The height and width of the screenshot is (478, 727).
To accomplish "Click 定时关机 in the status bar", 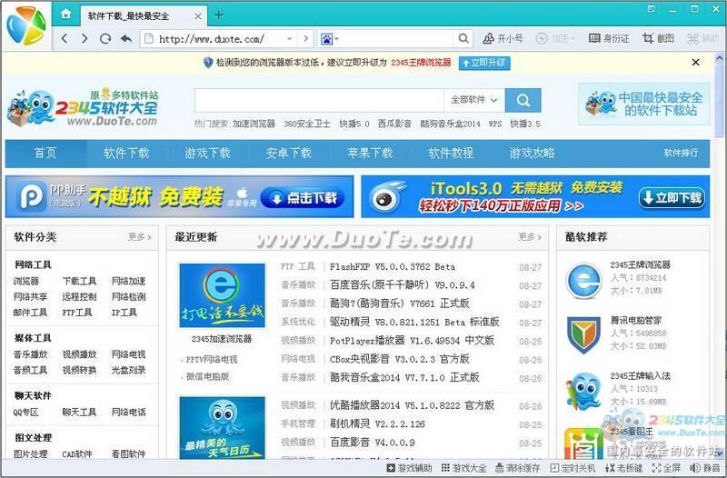I will coord(573,468).
